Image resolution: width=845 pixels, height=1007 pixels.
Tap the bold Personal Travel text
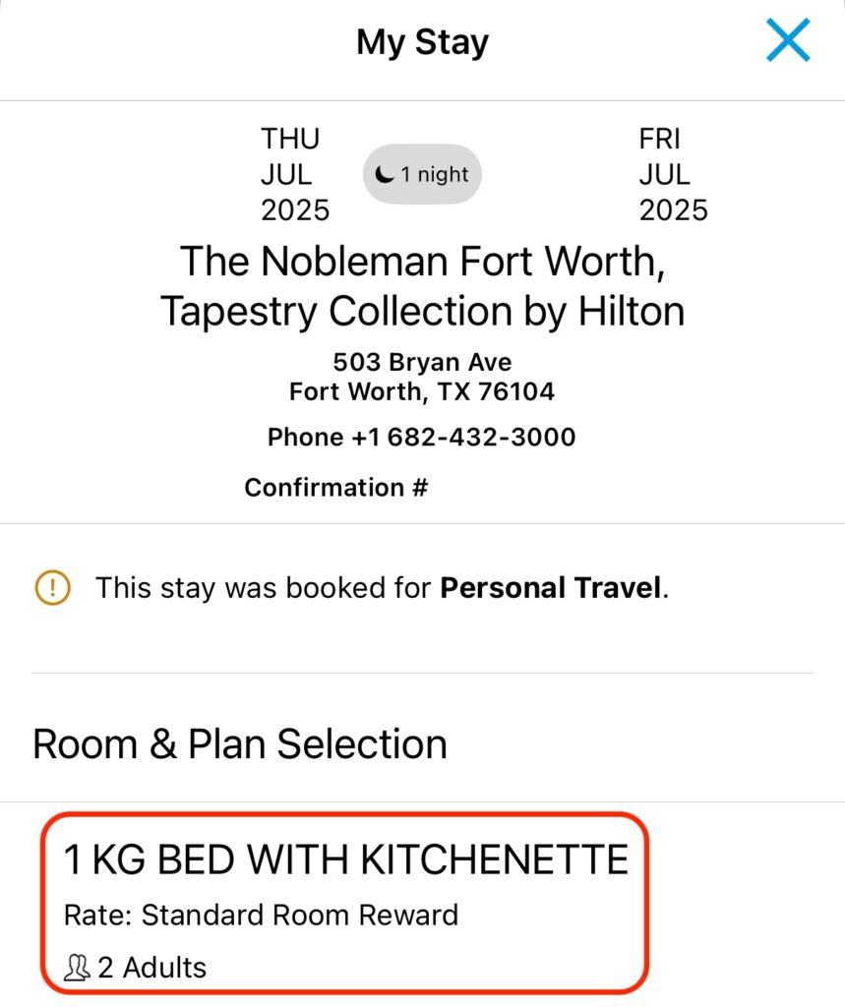point(551,588)
